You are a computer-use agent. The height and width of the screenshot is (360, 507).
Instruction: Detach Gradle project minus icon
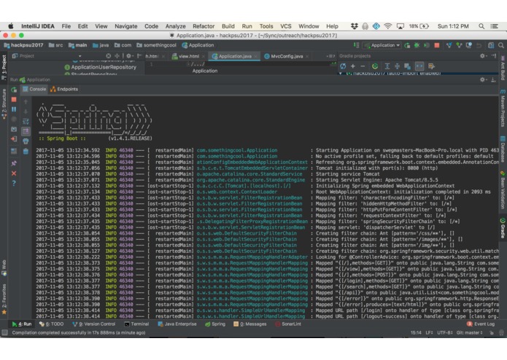363,66
